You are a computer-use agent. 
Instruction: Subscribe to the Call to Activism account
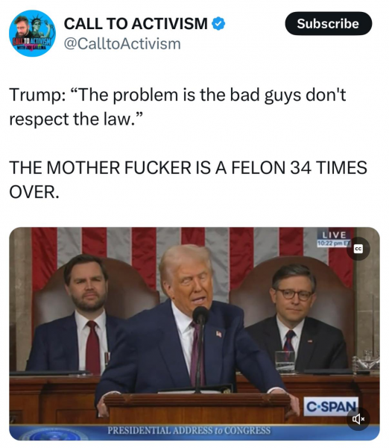point(328,23)
